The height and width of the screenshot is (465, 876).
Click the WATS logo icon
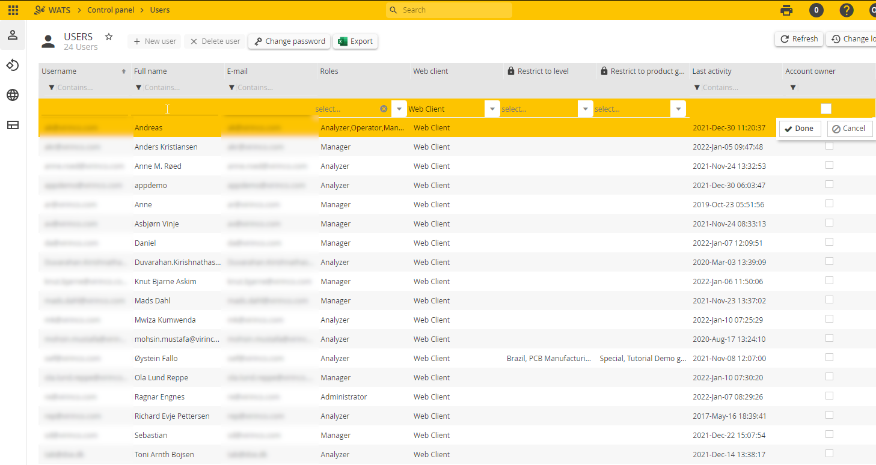(40, 10)
